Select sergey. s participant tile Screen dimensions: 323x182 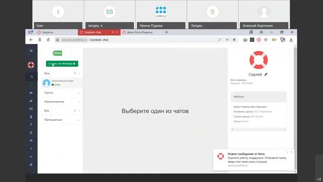tap(110, 15)
